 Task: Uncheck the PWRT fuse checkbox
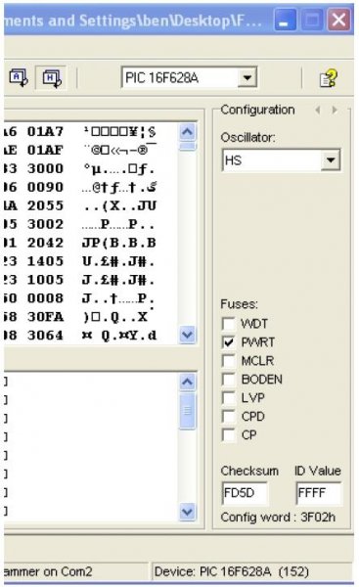(228, 341)
